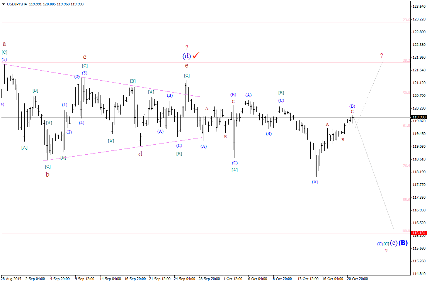This screenshot has width=427, height=282.
Task: Select the 13 Oct 12:00 time label
Action: coord(308,279)
